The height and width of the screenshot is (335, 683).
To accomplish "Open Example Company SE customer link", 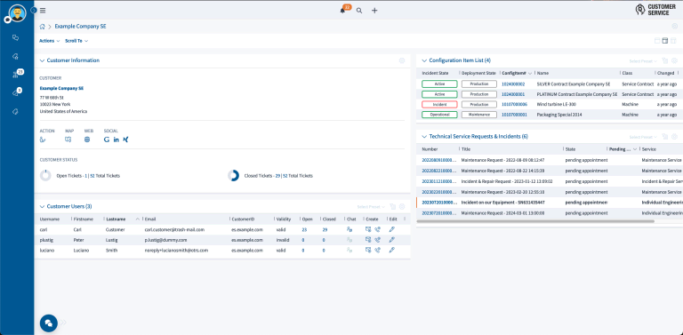I will click(61, 88).
